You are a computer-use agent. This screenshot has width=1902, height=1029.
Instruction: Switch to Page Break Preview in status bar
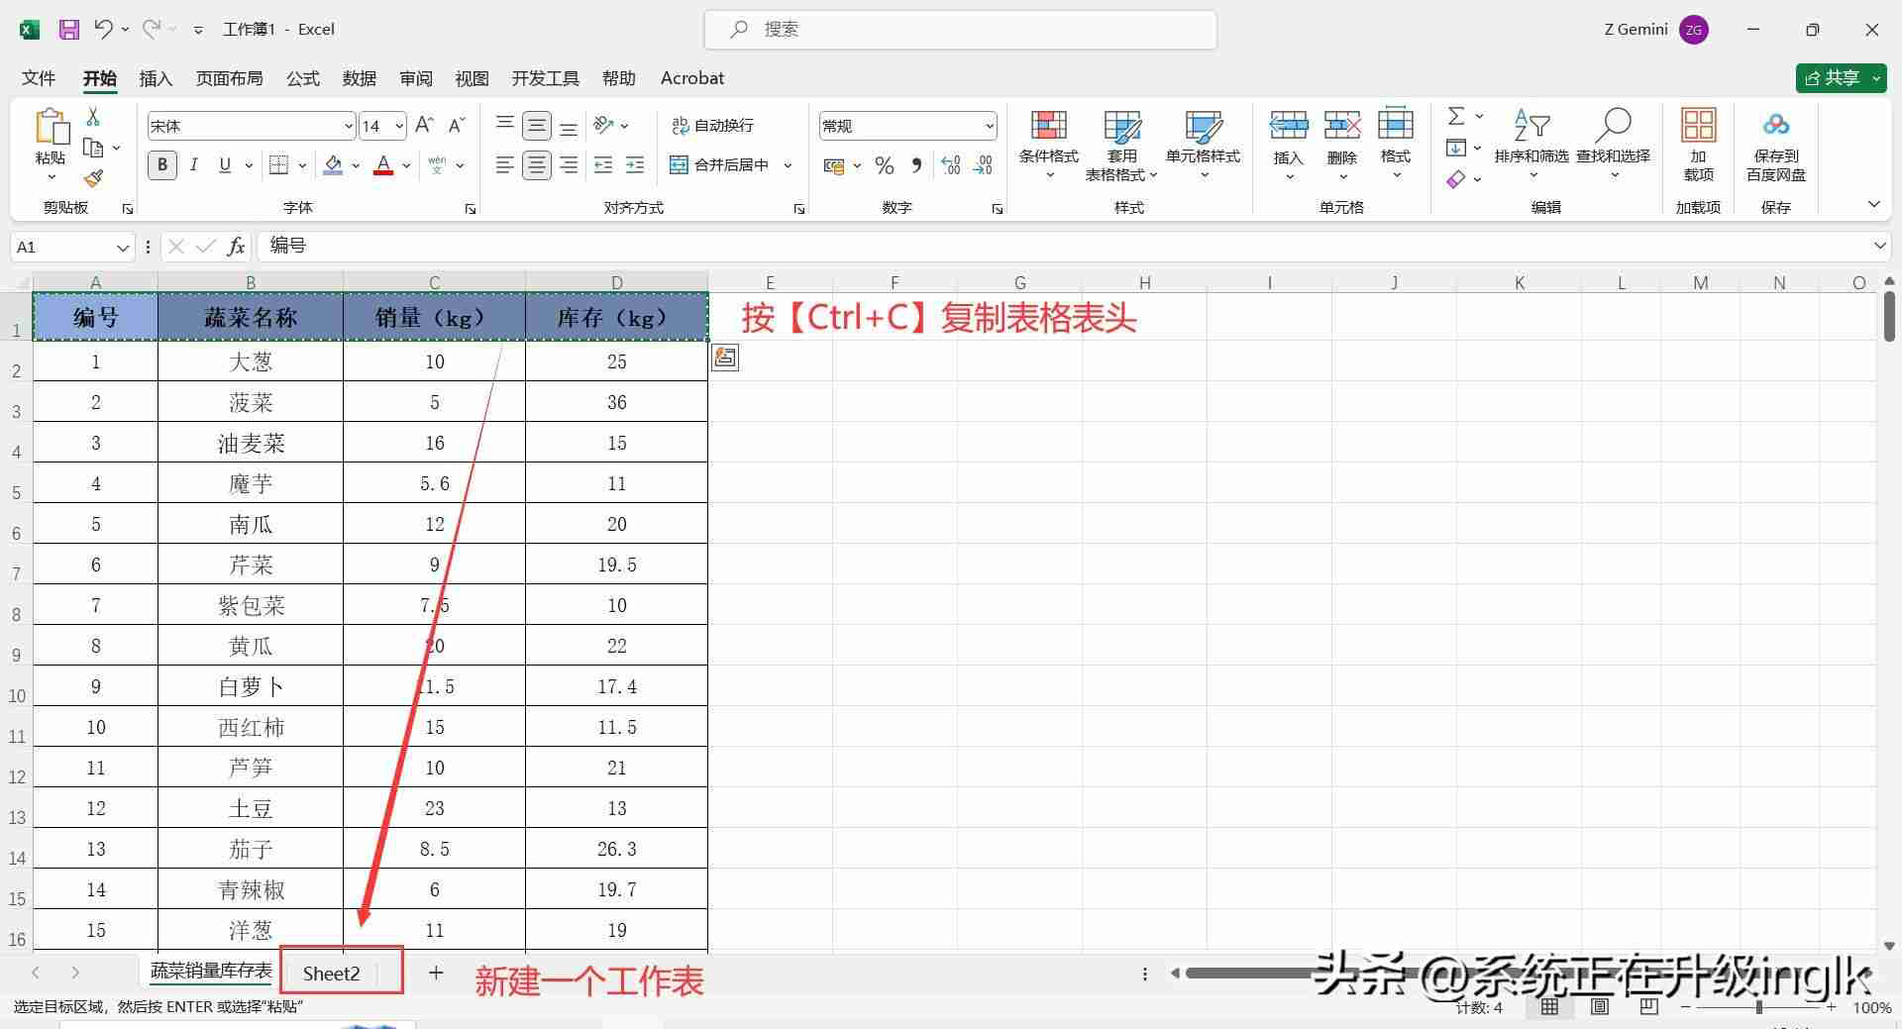1648,1007
